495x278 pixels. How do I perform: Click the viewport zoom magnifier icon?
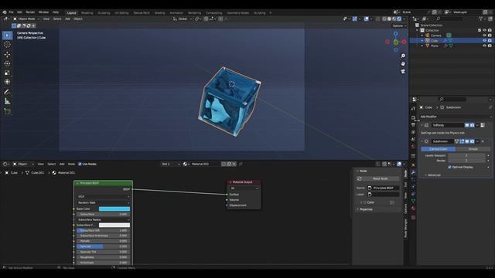click(403, 56)
